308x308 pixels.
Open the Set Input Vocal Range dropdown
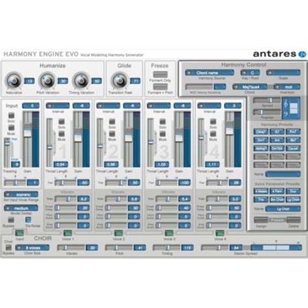point(21,194)
